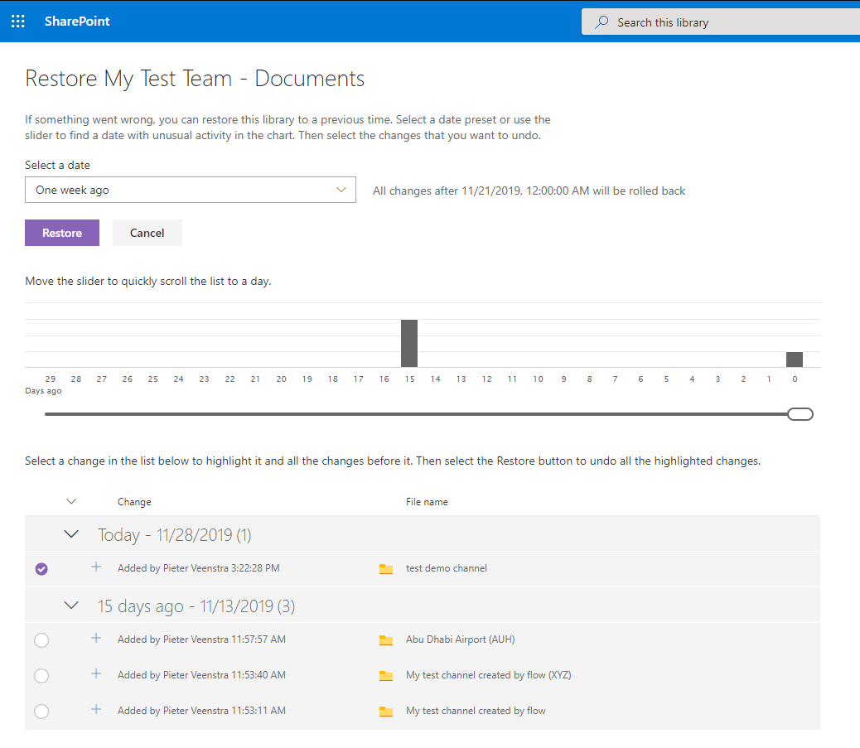
Task: Click the 15 label on the days-ago axis
Action: (410, 379)
